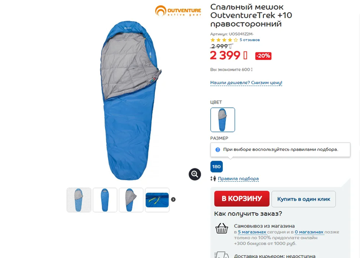Click Купить в один клик button
The width and height of the screenshot is (360, 258).
point(303,199)
